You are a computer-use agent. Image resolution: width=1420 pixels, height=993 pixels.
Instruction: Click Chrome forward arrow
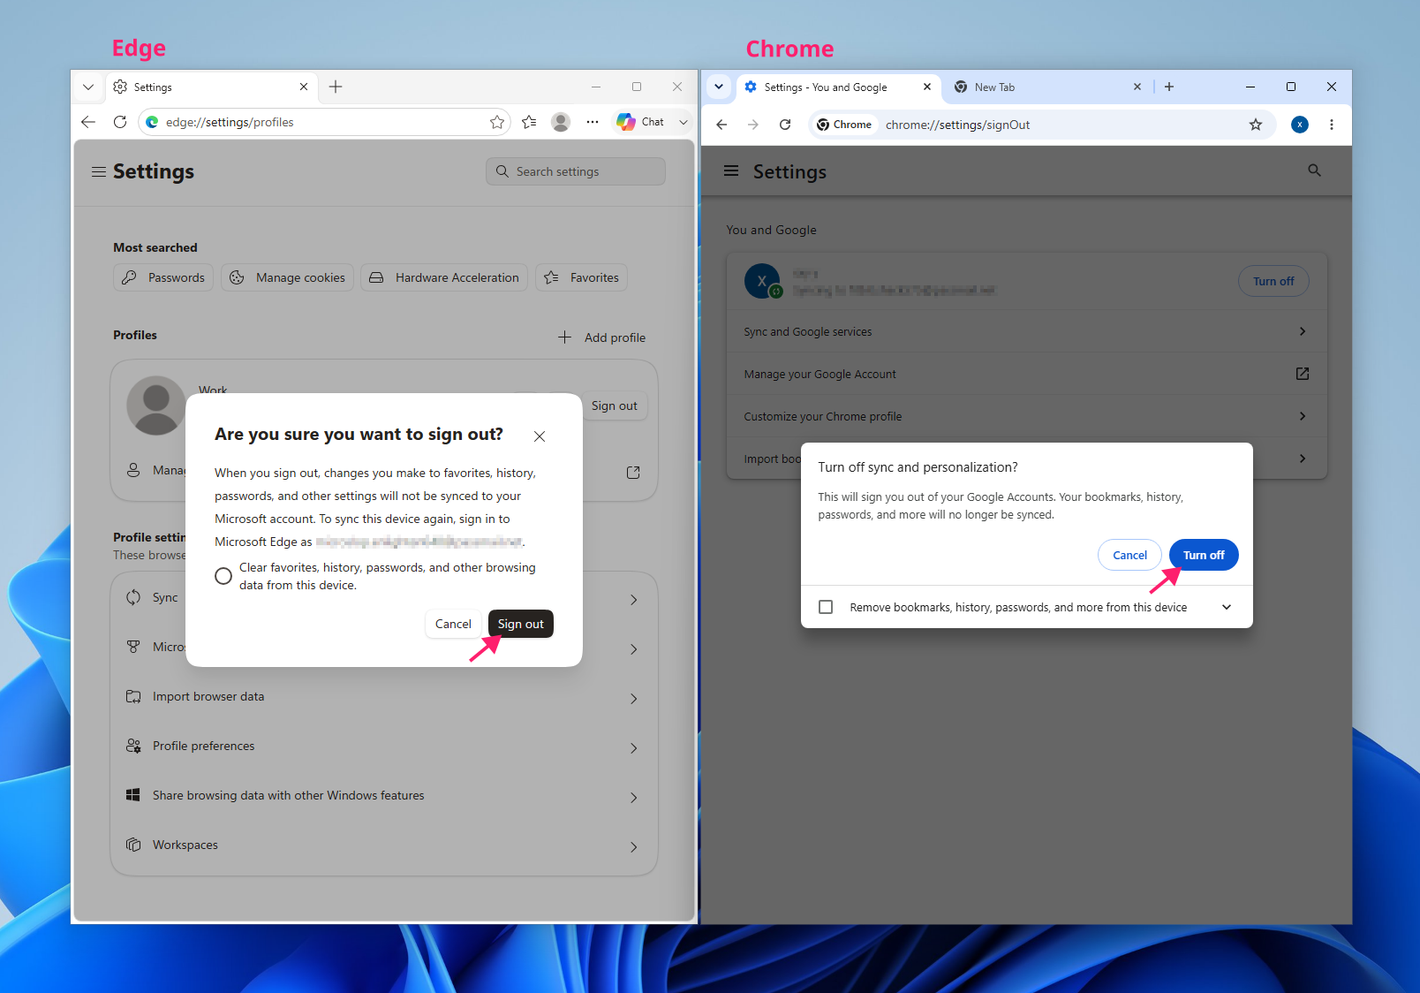tap(753, 125)
